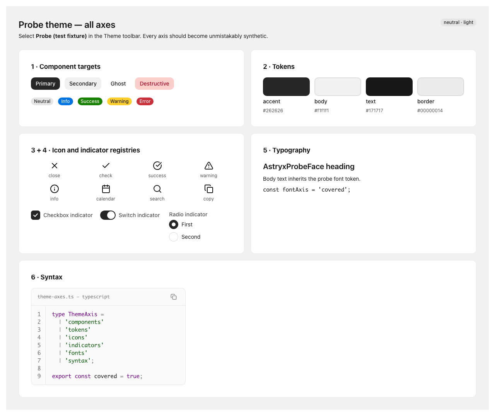The height and width of the screenshot is (416, 495).
Task: Click the Neutral badge
Action: (x=42, y=101)
